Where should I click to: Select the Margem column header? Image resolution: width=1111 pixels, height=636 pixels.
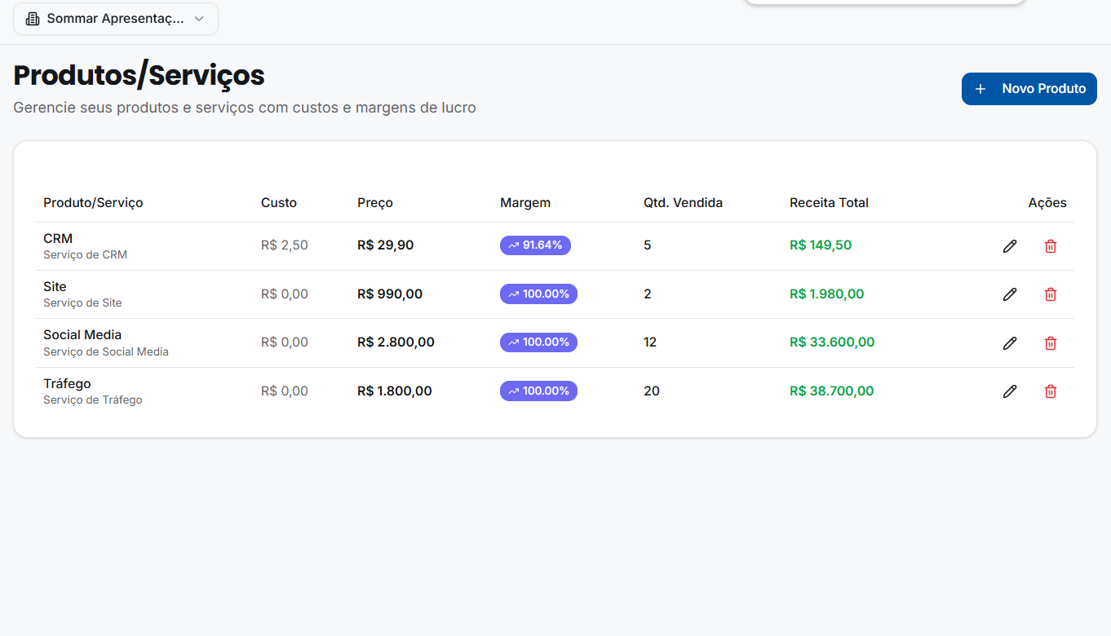click(x=525, y=202)
